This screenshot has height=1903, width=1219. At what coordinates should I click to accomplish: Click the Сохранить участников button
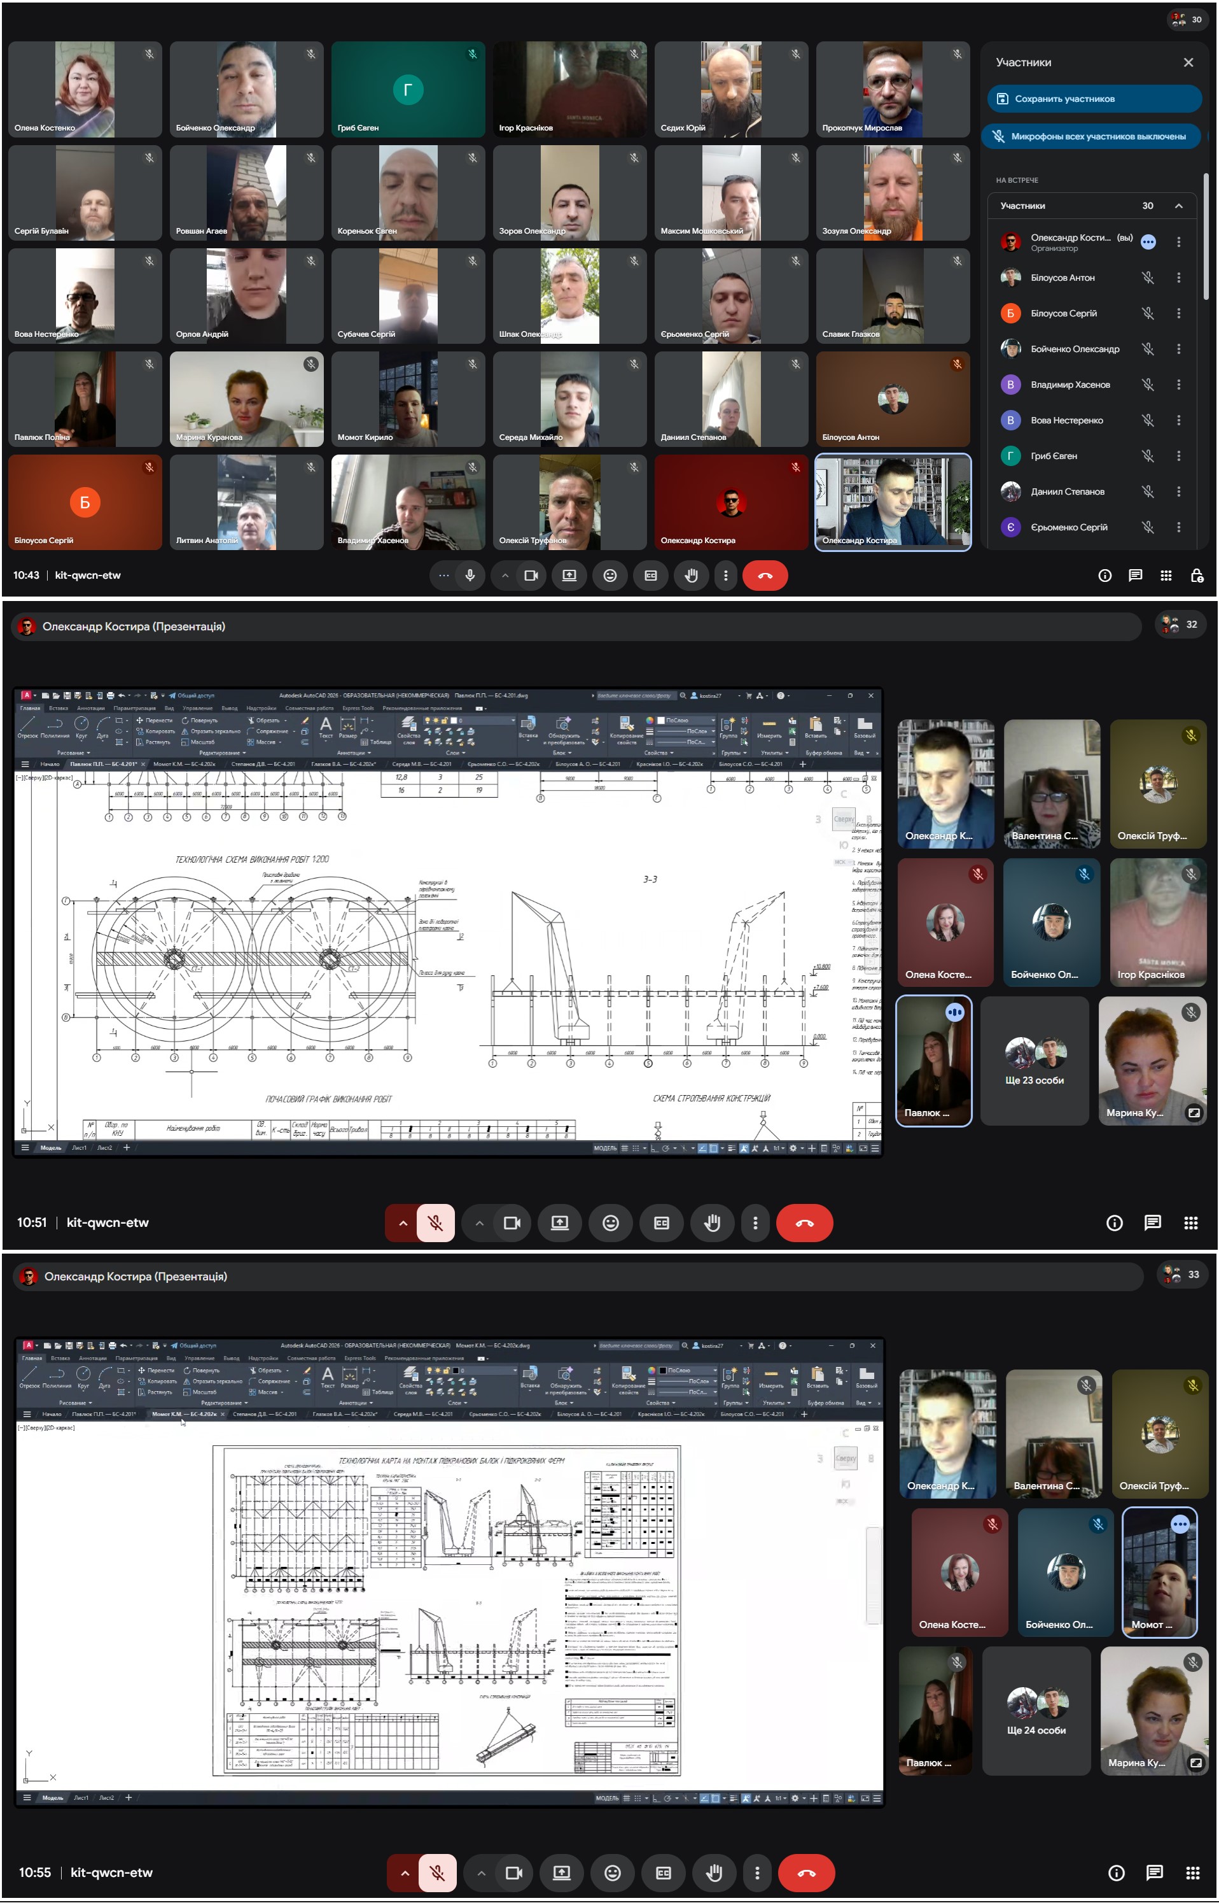click(x=1094, y=99)
